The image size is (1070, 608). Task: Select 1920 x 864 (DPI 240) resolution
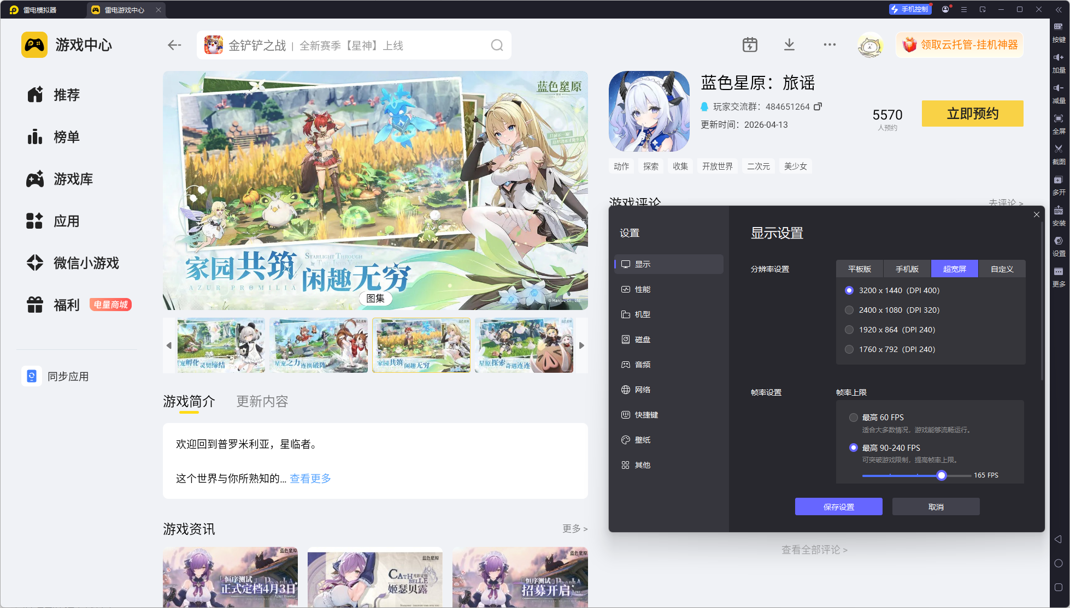pos(849,330)
